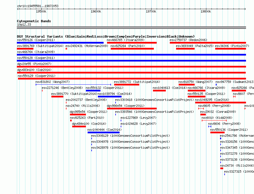The height and width of the screenshot is (194, 254).
Task: Click the nsv550126 (Cooper2011) blue gain bar
Action: click(x=60, y=43)
